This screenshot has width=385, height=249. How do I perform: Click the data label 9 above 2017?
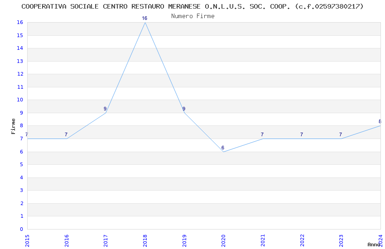pyautogui.click(x=105, y=109)
